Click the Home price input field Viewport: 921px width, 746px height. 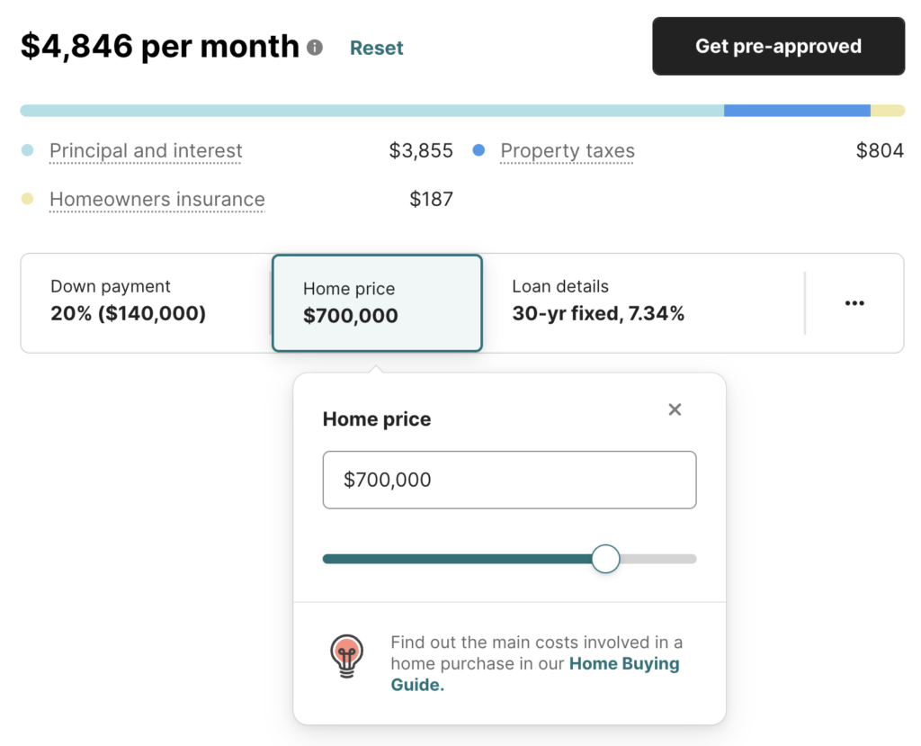(x=509, y=480)
